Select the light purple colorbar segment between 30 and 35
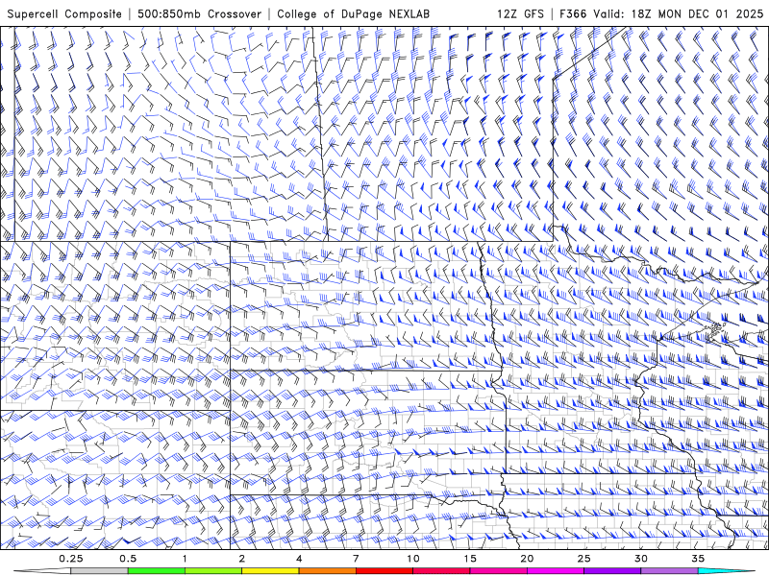This screenshot has height=576, width=769. pyautogui.click(x=669, y=571)
